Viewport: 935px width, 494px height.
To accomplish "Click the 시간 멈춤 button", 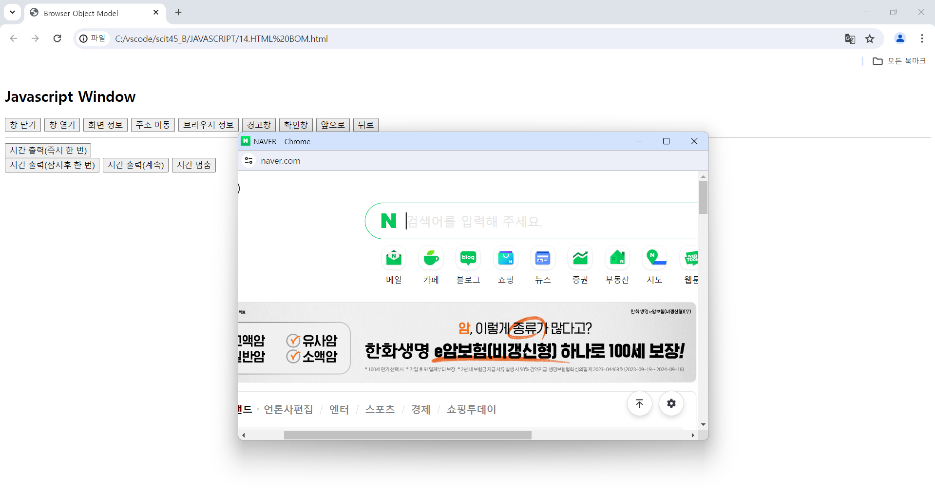I will [x=194, y=165].
